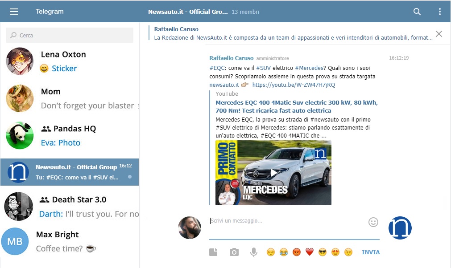The width and height of the screenshot is (451, 268).
Task: Open the three-dot options menu
Action: [439, 12]
